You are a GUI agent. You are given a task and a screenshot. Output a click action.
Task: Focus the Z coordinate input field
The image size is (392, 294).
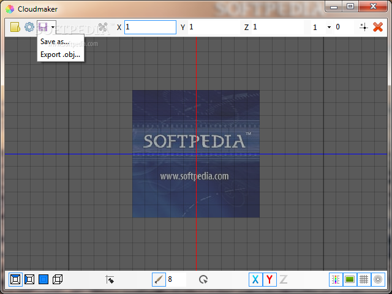[277, 27]
